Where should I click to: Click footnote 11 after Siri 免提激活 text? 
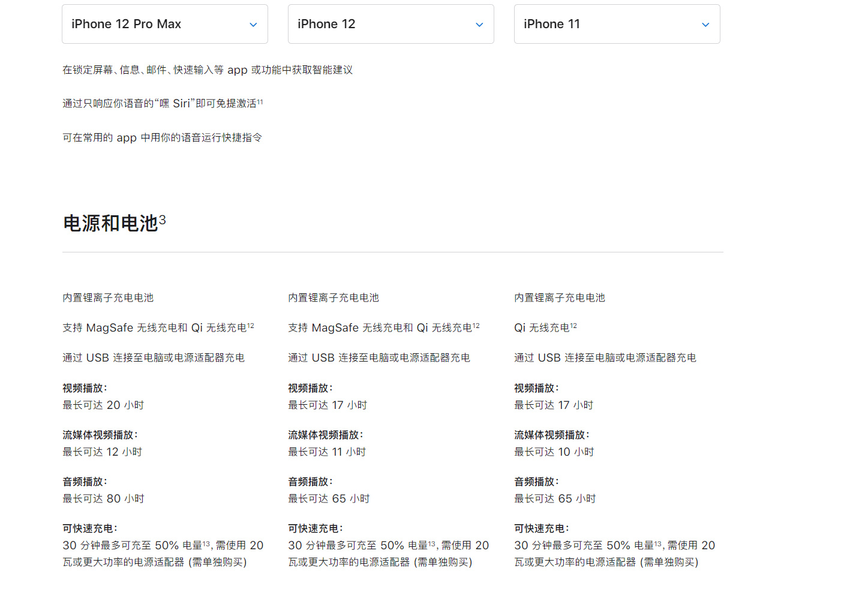click(260, 102)
